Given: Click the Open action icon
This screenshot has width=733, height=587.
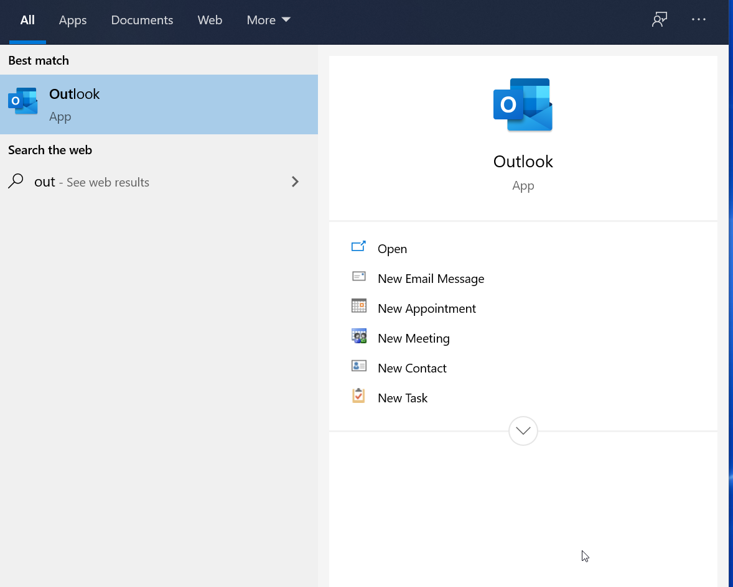Looking at the screenshot, I should click(x=358, y=246).
